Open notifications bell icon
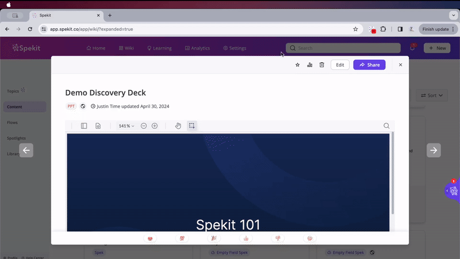 [412, 48]
